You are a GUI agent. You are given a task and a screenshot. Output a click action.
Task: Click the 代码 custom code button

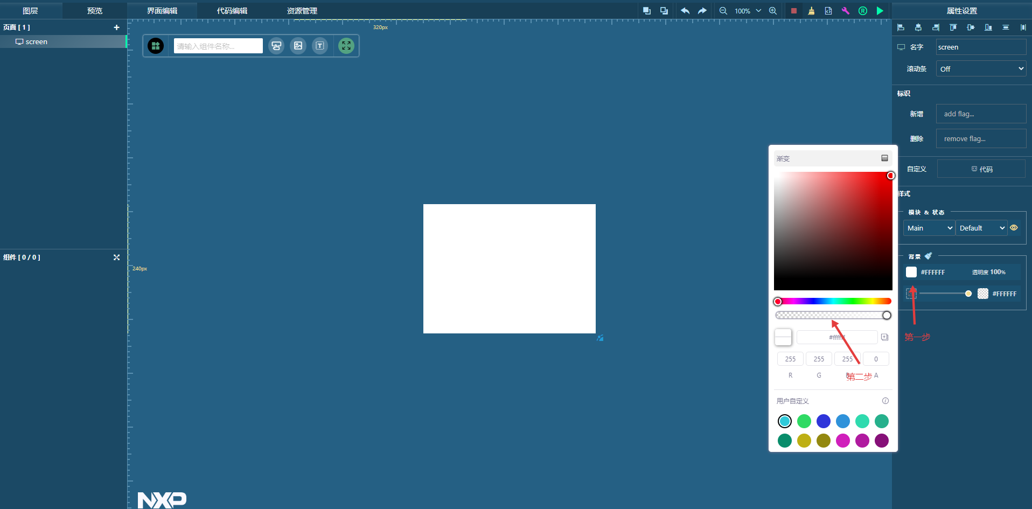[981, 169]
